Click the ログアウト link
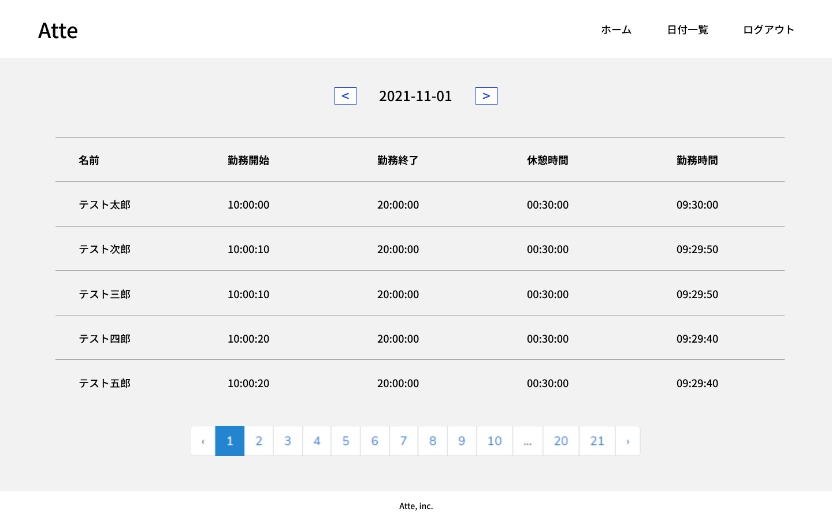832x520 pixels. tap(768, 29)
